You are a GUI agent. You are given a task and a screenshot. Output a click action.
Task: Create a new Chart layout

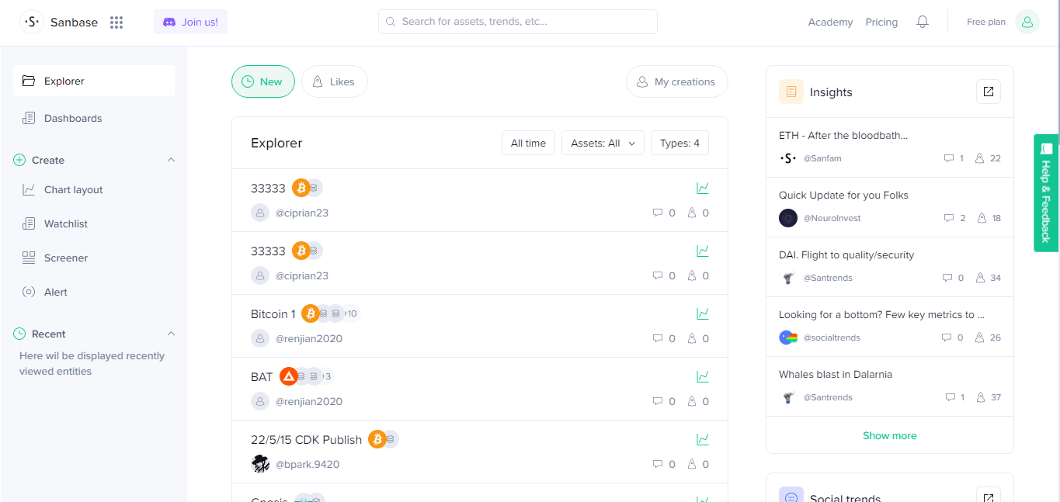(73, 189)
